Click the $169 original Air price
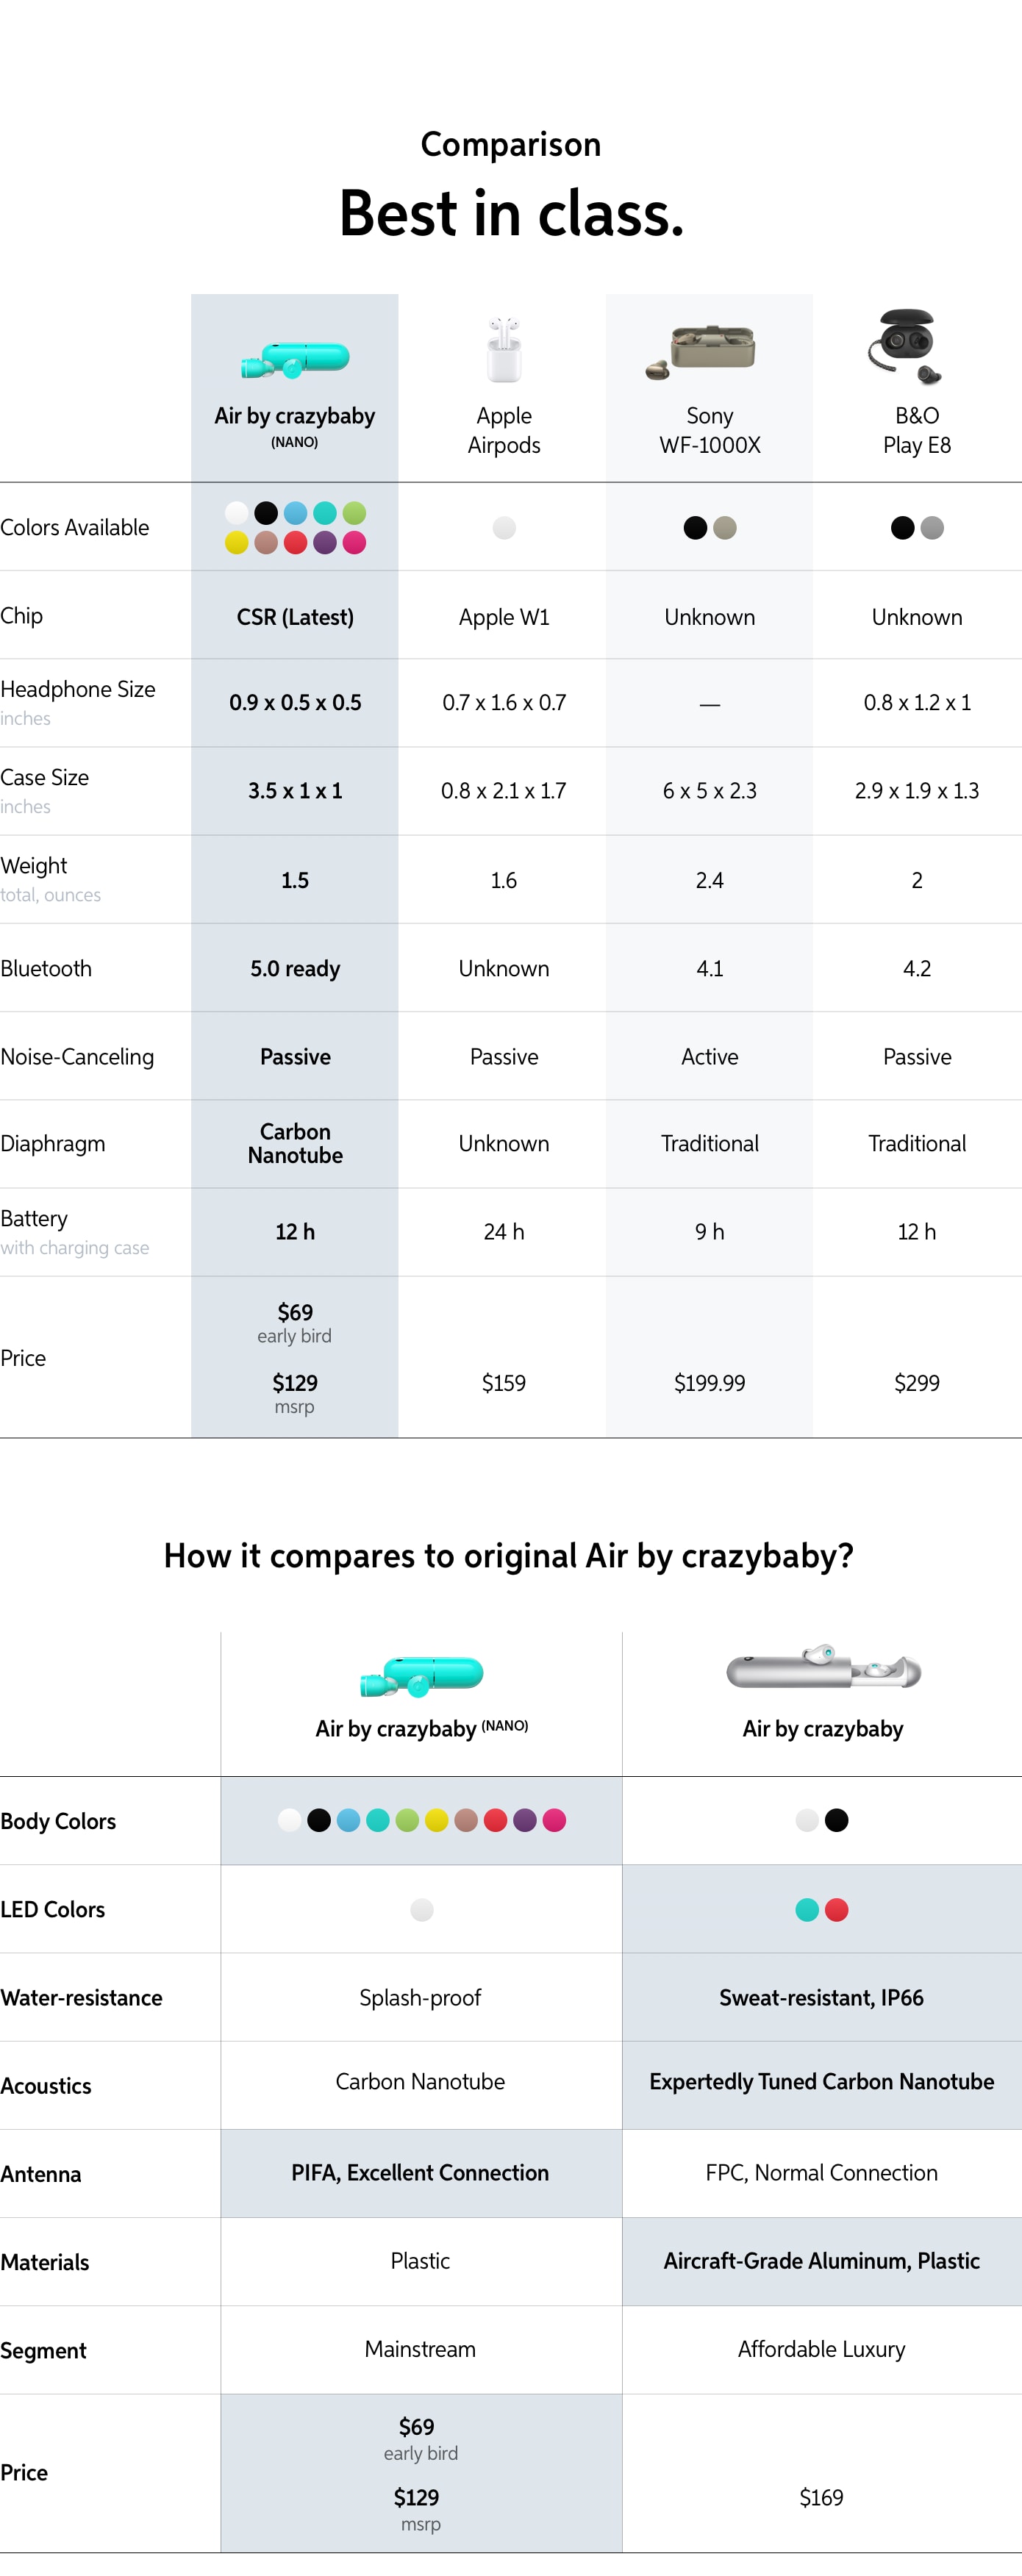Viewport: 1022px width, 2576px height. click(821, 2497)
